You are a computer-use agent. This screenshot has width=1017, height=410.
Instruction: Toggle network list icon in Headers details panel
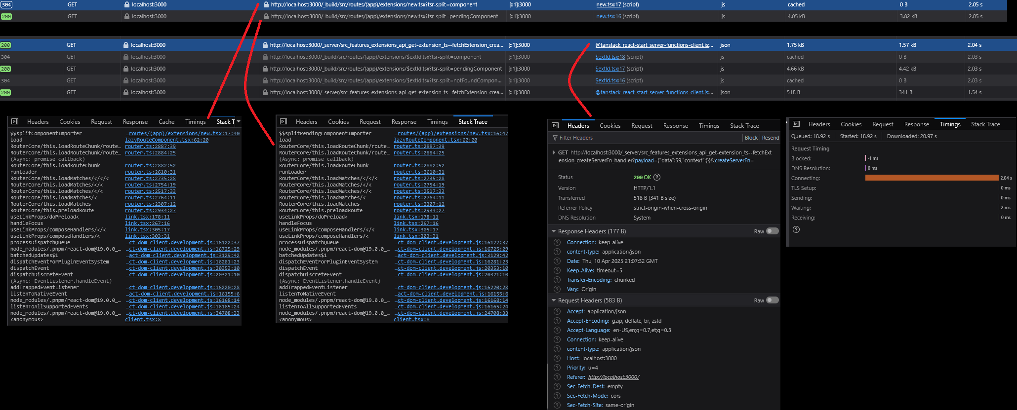coord(555,125)
